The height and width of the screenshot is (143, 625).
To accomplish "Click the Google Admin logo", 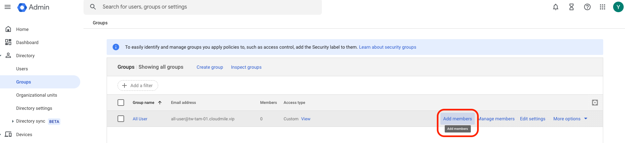I will point(33,7).
